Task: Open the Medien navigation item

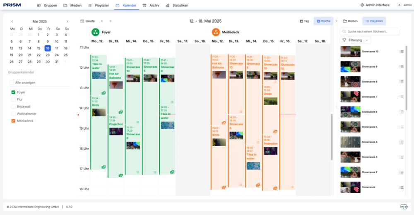Action: click(x=72, y=5)
